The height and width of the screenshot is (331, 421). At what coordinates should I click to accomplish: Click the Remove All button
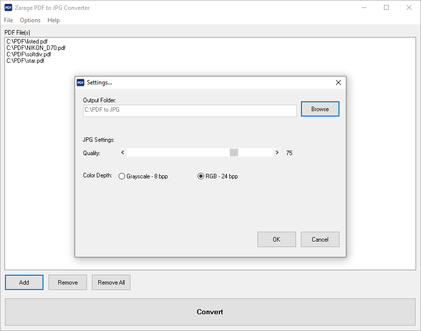point(111,283)
